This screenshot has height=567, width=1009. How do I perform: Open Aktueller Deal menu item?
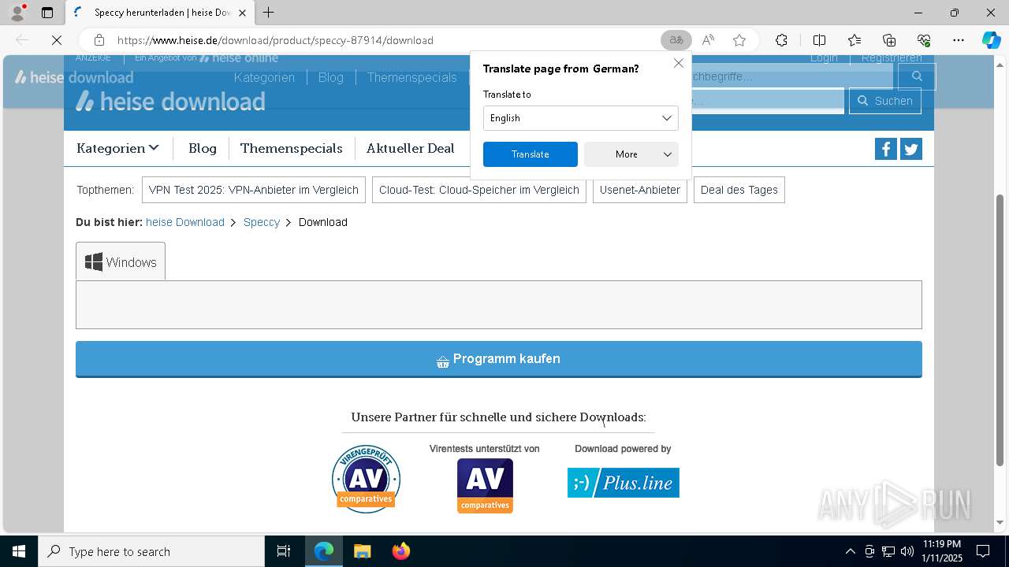[x=410, y=148]
